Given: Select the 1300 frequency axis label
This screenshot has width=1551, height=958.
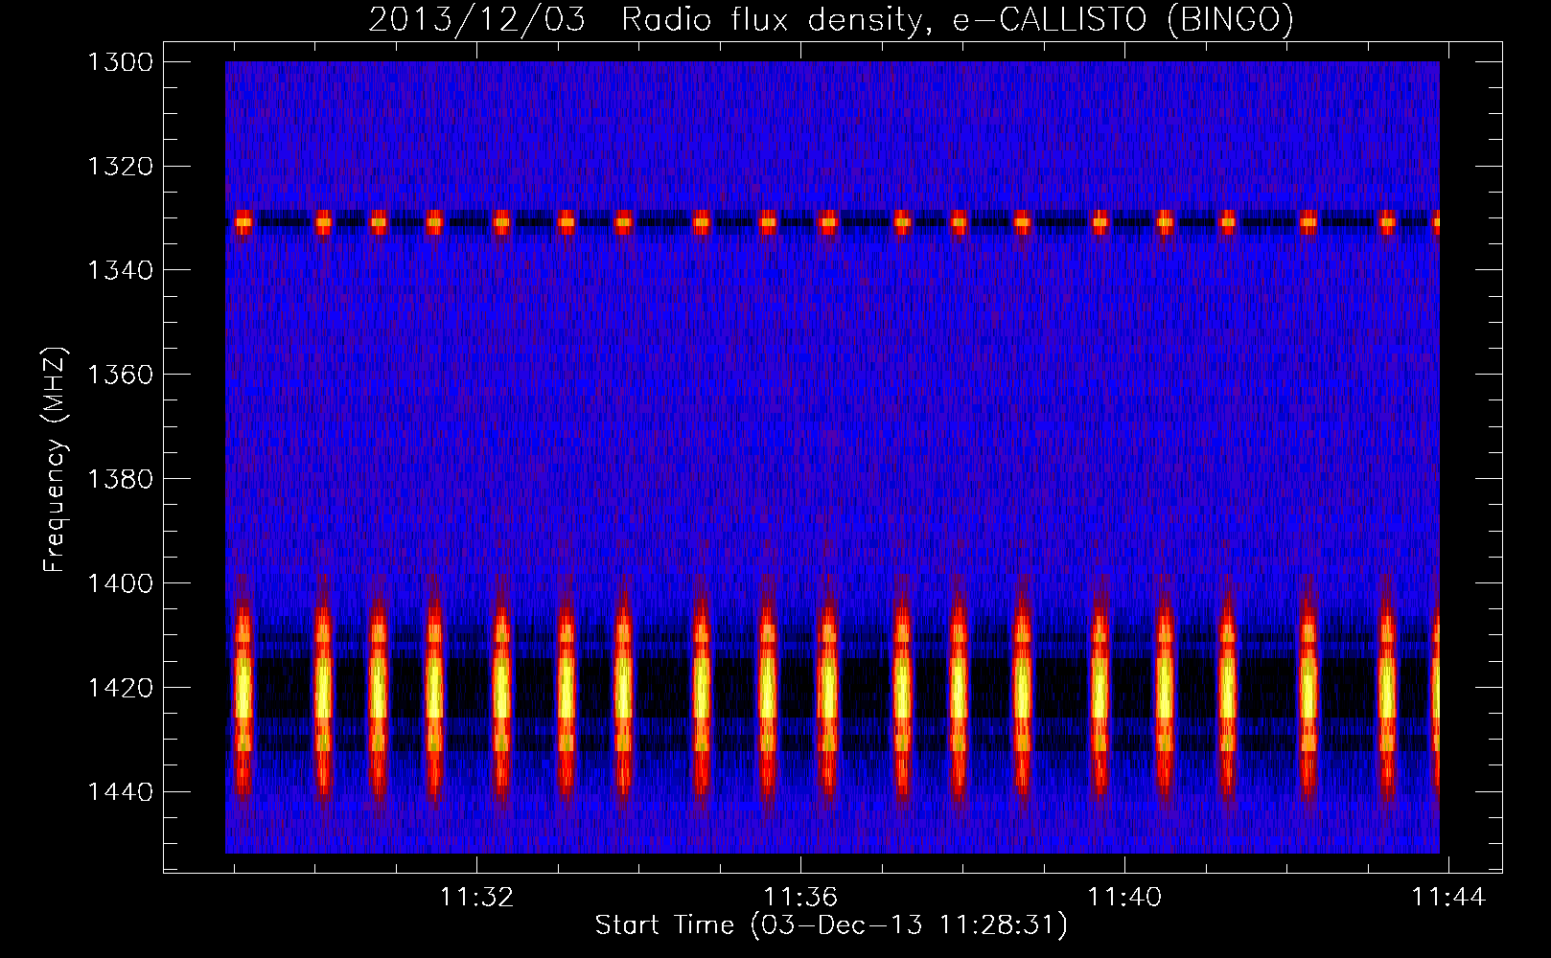Looking at the screenshot, I should tap(120, 62).
